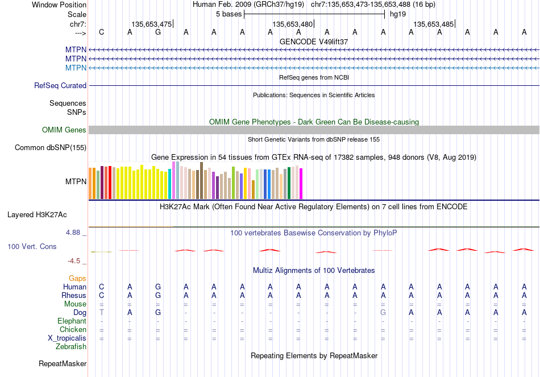This screenshot has width=540, height=377.
Task: Click the GENCODE V49lift37 track title
Action: coord(314,42)
